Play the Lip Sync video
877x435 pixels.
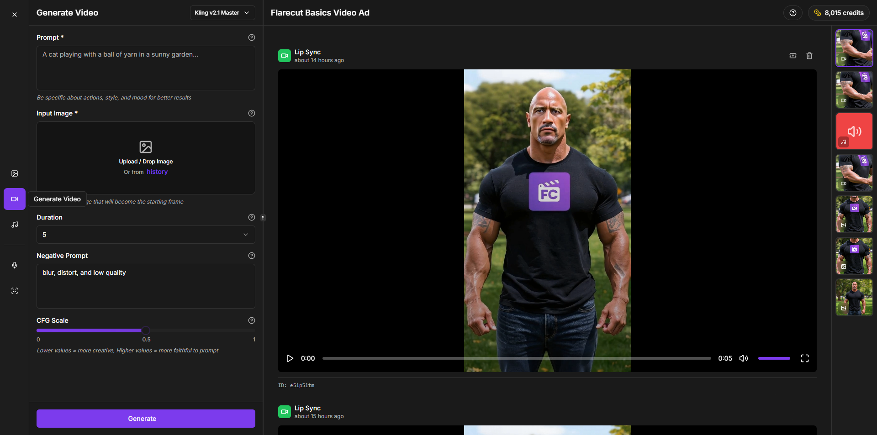click(290, 358)
